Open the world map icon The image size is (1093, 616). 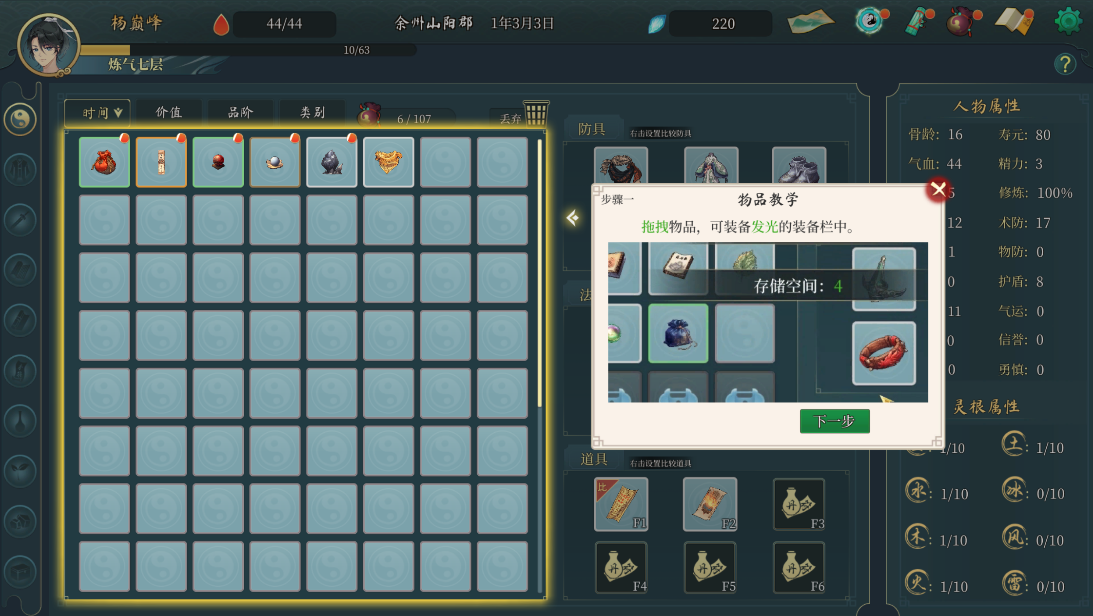811,21
